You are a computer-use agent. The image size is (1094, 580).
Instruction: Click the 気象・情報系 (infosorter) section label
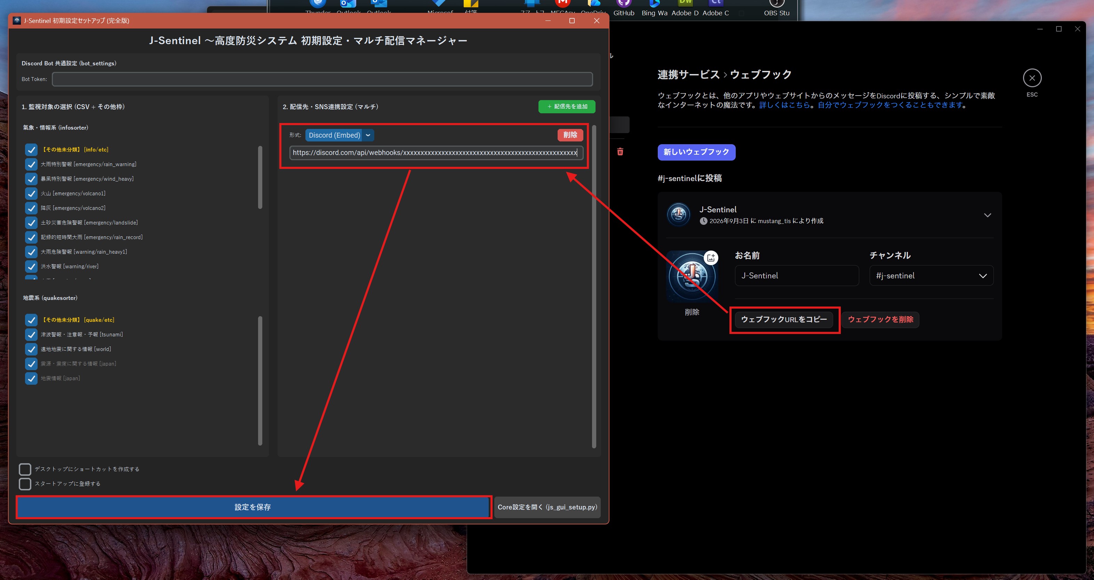[56, 128]
